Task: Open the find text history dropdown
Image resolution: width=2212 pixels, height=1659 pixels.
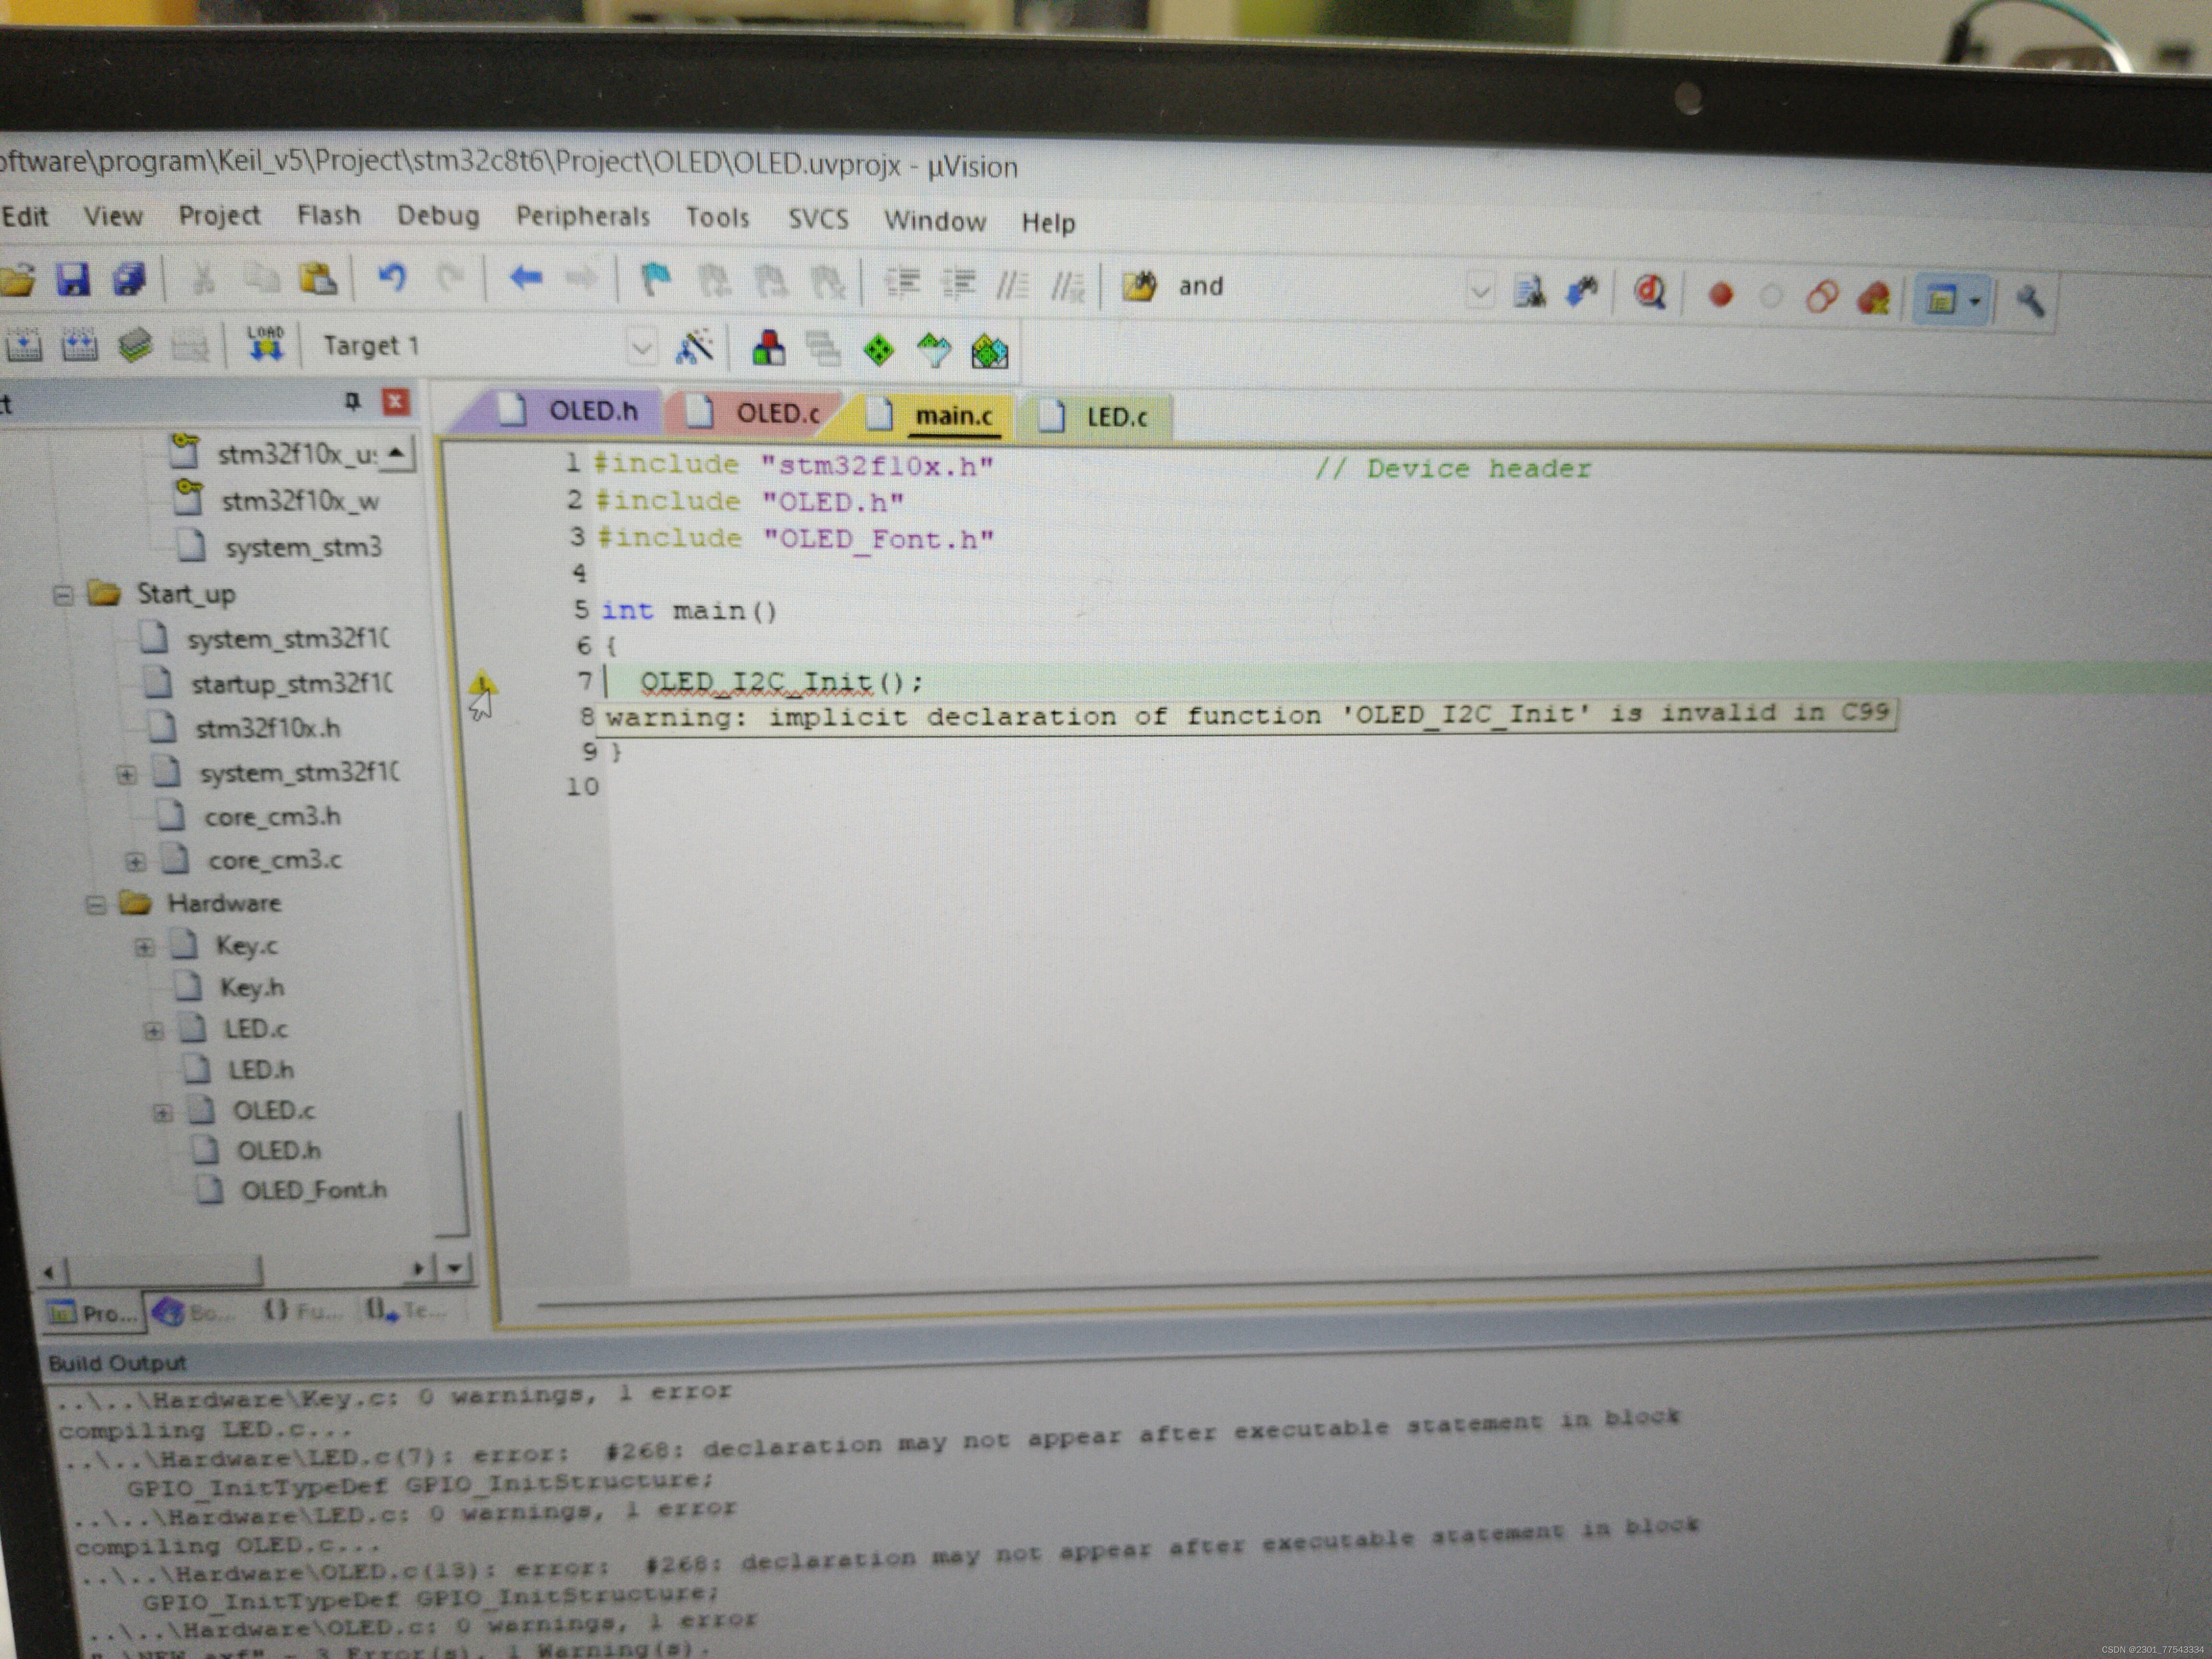Action: [x=1480, y=293]
